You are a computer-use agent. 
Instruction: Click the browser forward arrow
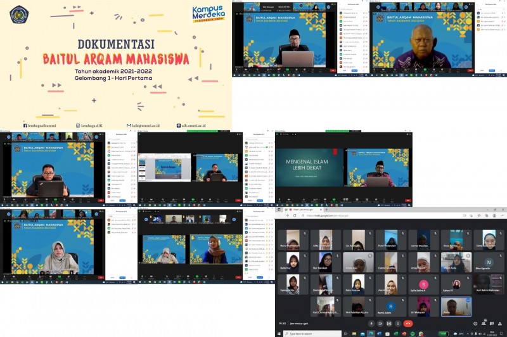pyautogui.click(x=287, y=215)
